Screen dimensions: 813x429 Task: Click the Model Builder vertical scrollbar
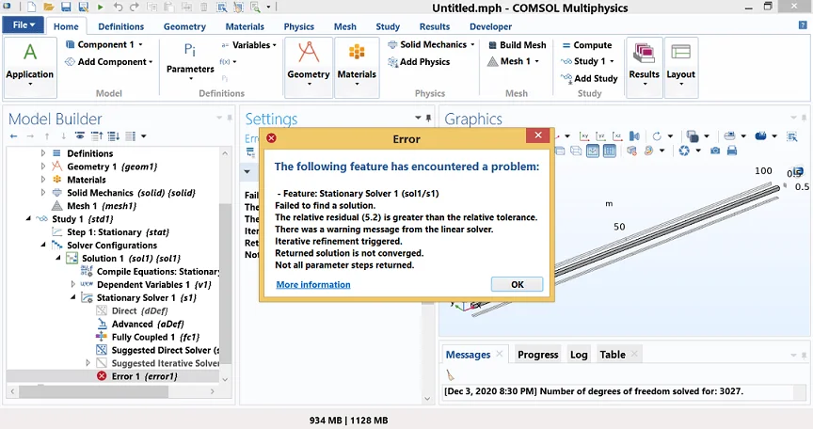[225, 282]
